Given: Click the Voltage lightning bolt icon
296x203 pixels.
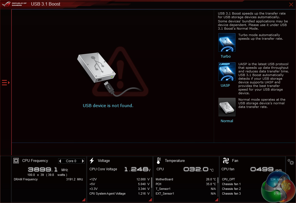Looking at the screenshot, I should click(x=92, y=160).
